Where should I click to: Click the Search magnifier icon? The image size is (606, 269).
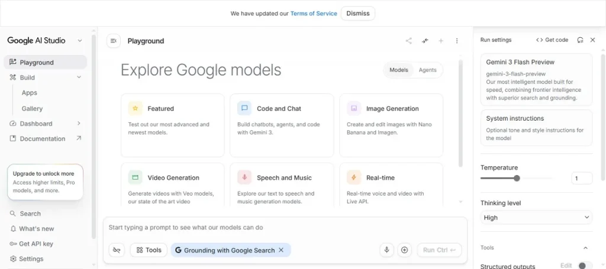tap(13, 213)
